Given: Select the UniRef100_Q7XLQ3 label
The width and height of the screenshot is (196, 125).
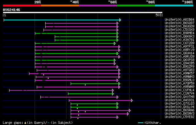Looking at the screenshot, I should [179, 104].
